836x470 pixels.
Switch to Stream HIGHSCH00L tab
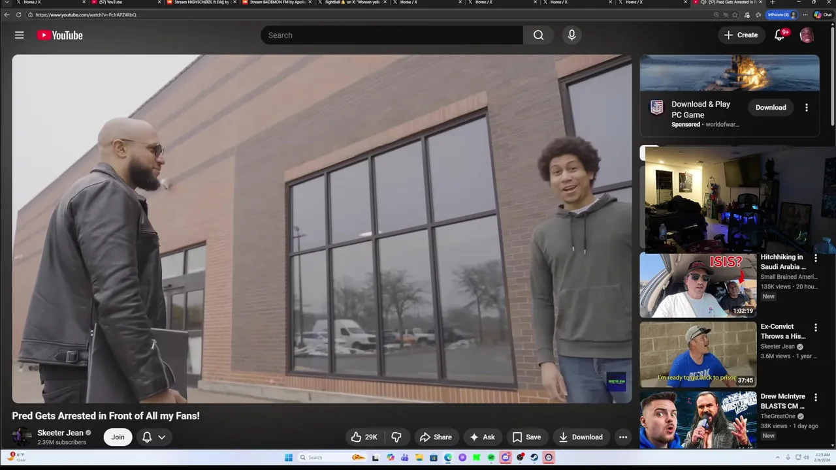tap(201, 3)
